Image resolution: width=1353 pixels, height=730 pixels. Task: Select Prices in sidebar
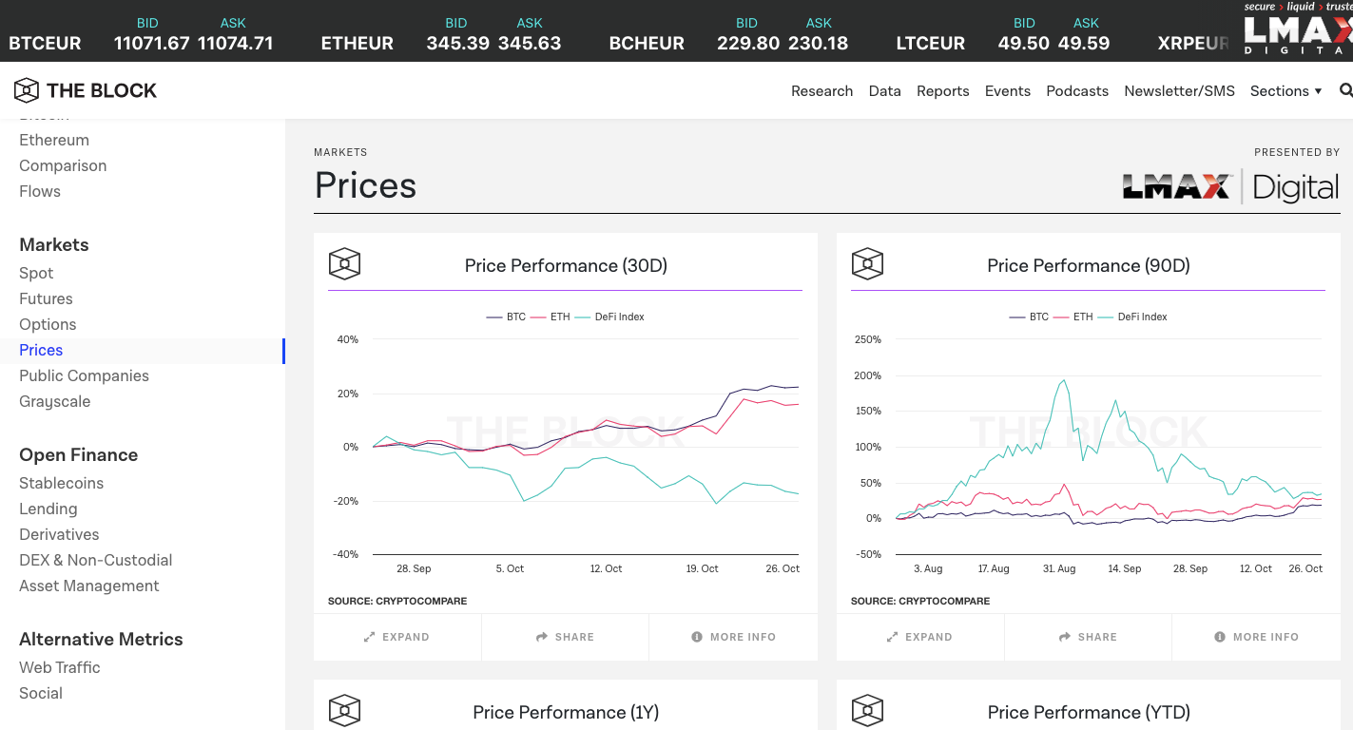(41, 350)
